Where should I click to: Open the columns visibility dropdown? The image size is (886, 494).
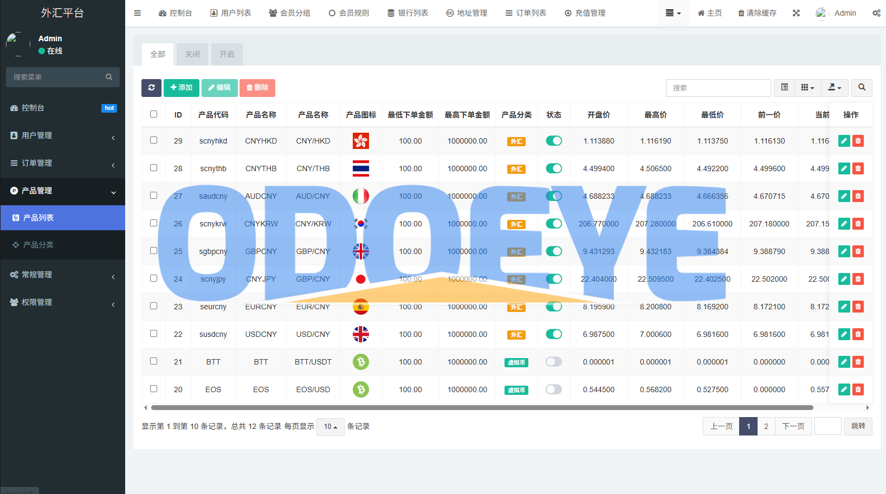click(x=807, y=88)
